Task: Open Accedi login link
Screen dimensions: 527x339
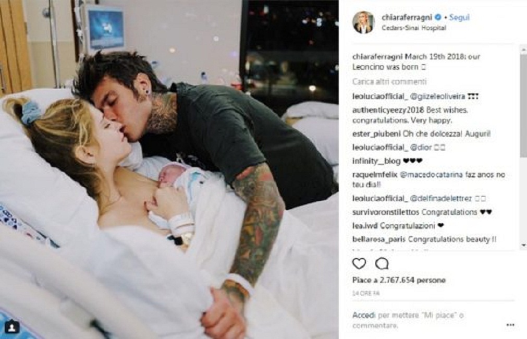Action: pyautogui.click(x=364, y=315)
